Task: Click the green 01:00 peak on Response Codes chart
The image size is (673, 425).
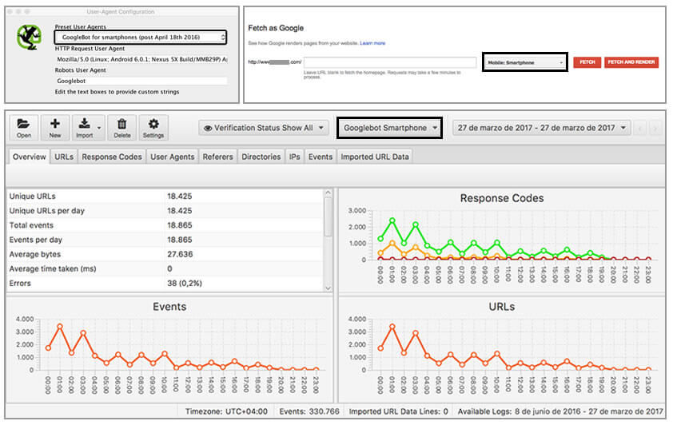Action: pos(392,220)
